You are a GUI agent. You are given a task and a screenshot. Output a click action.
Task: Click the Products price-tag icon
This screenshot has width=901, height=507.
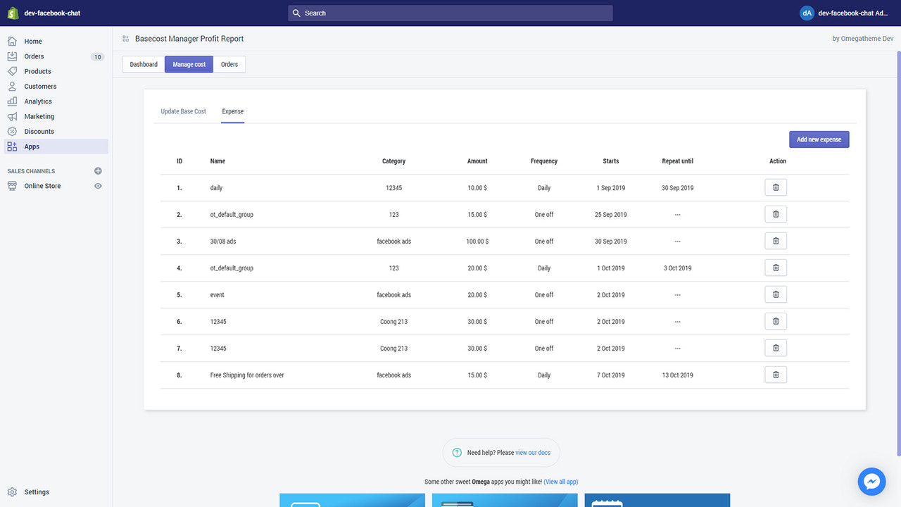coord(14,70)
